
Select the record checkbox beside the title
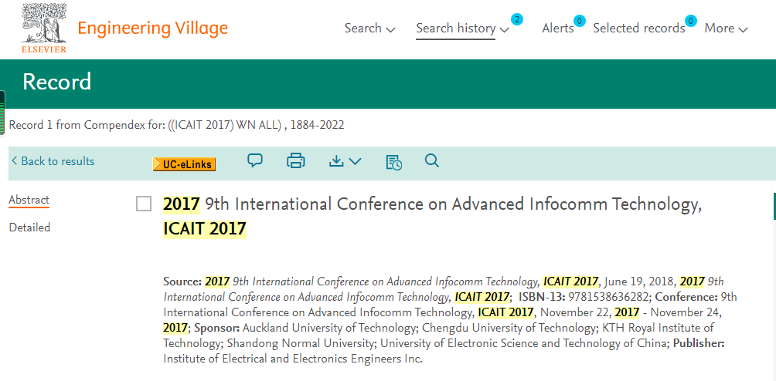(144, 204)
